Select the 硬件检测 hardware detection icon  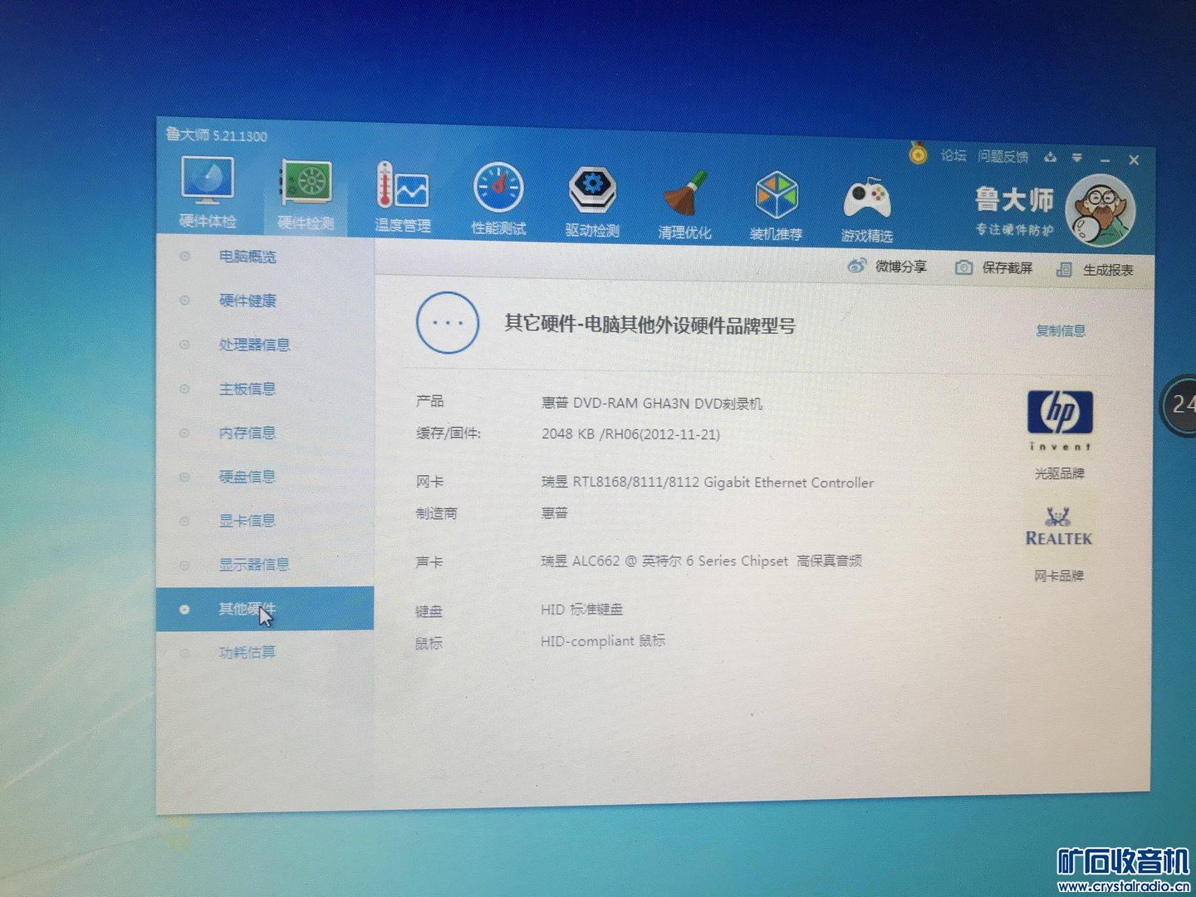click(306, 195)
